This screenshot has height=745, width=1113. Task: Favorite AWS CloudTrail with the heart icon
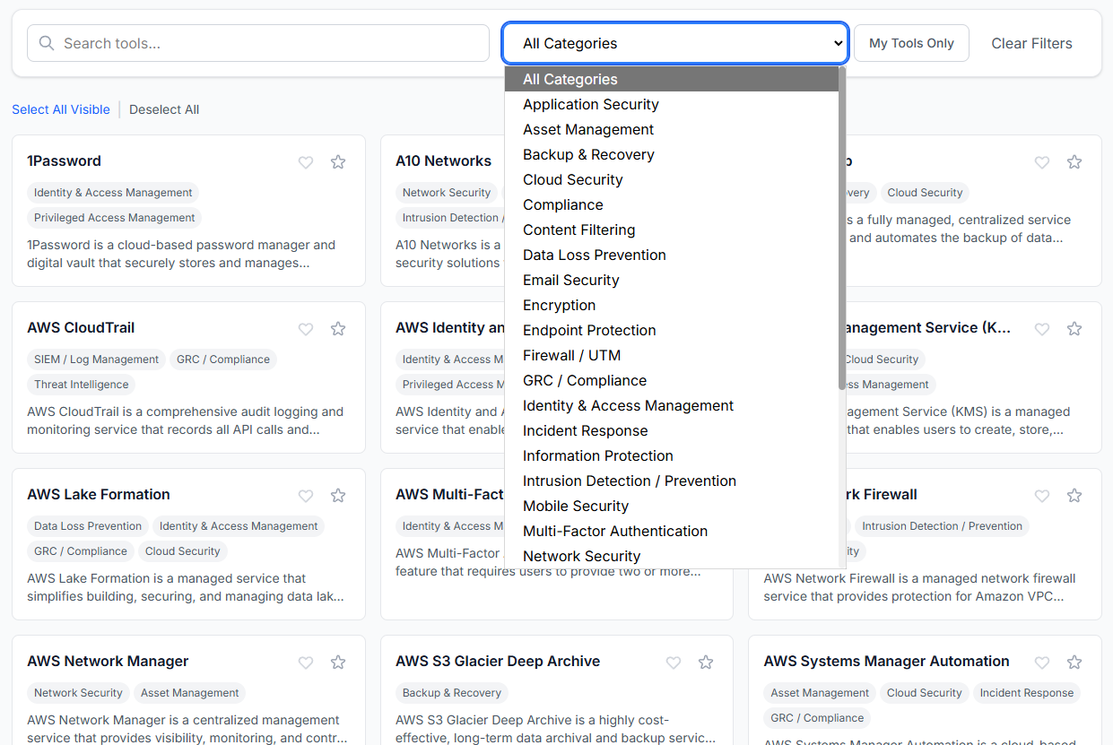(x=306, y=329)
